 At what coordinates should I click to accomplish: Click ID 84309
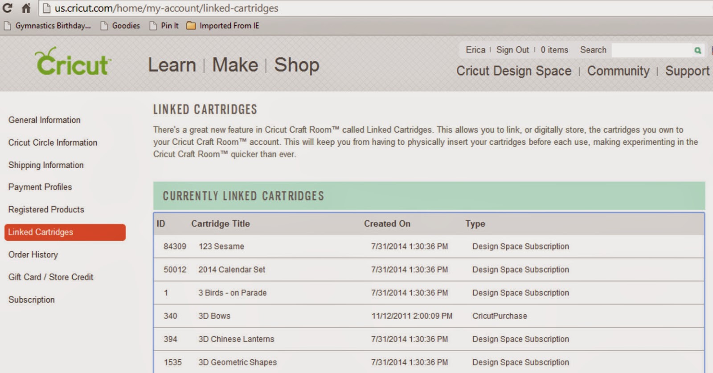(x=175, y=247)
